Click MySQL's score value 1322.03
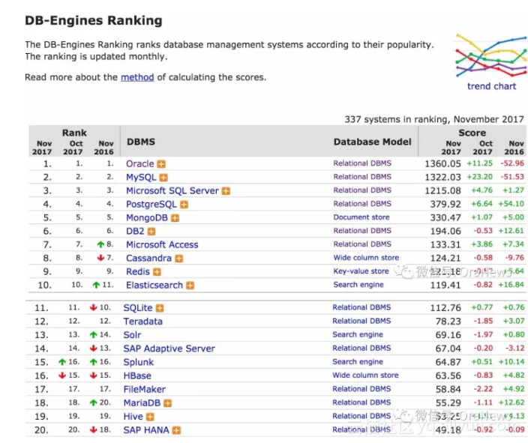Image resolution: width=528 pixels, height=443 pixels. pyautogui.click(x=442, y=178)
